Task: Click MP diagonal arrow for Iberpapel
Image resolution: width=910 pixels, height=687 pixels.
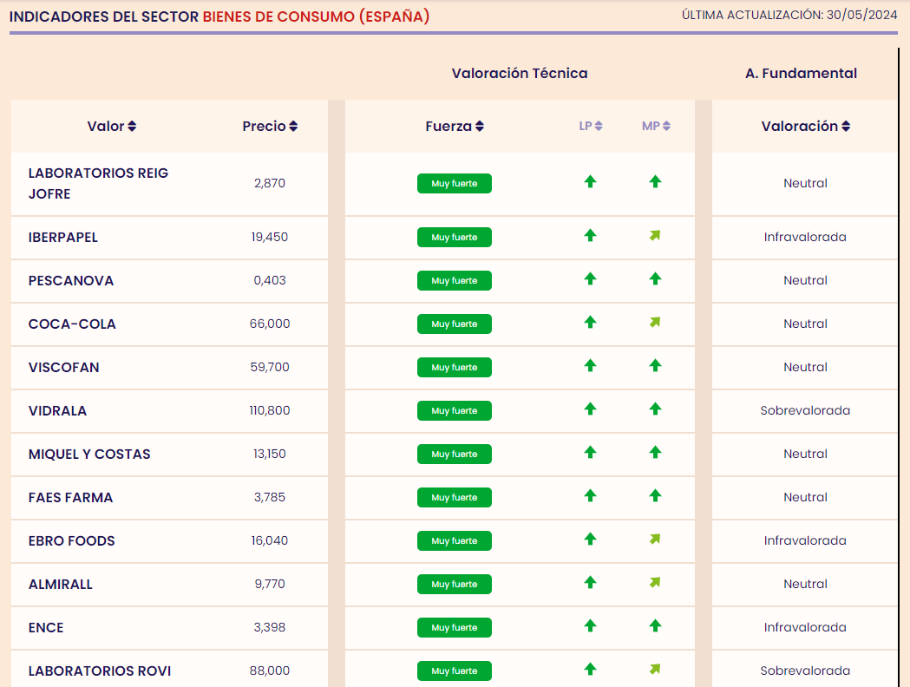Action: [655, 236]
